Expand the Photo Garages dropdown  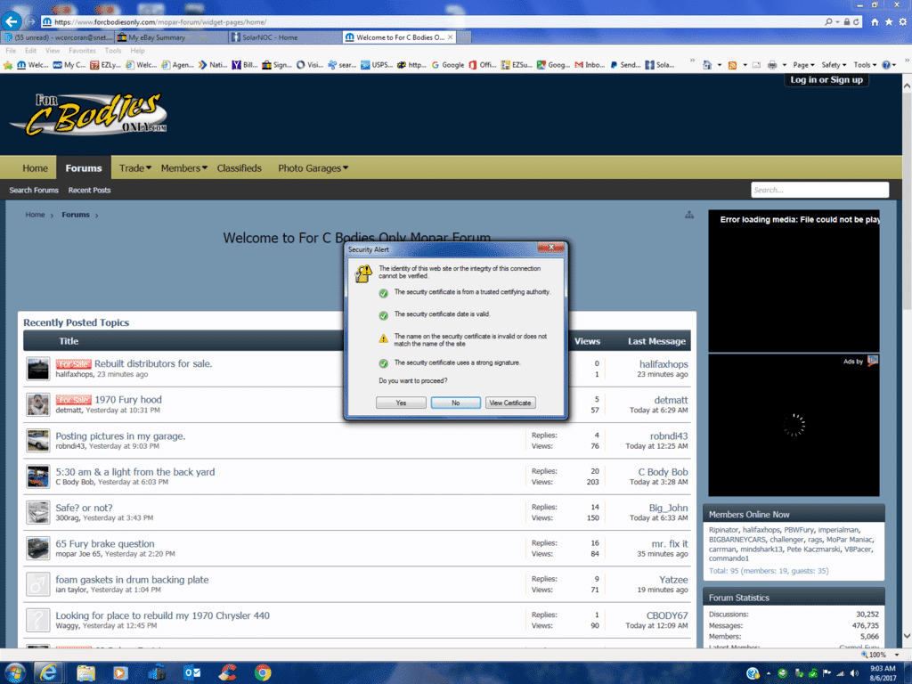click(x=313, y=168)
